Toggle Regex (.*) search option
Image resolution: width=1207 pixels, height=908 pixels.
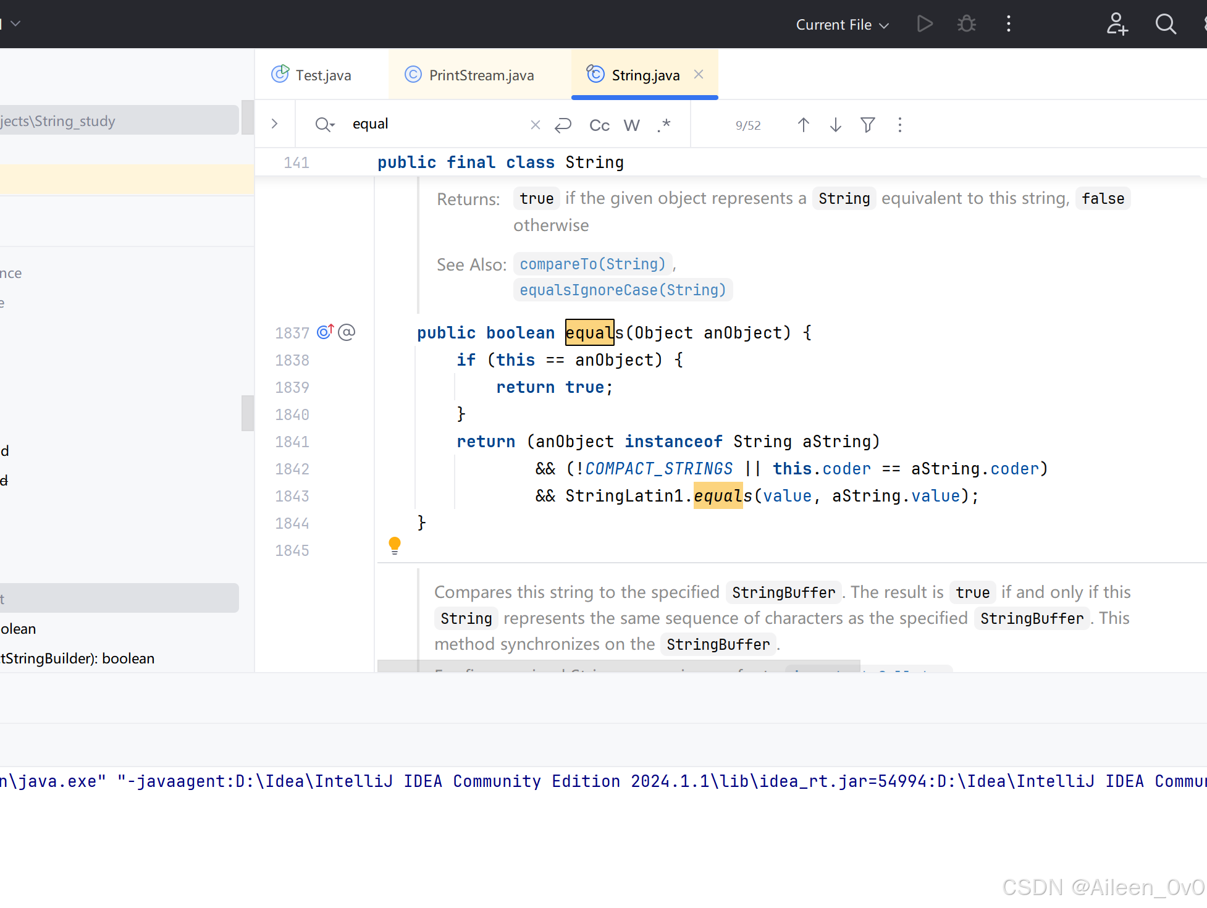[x=664, y=125]
